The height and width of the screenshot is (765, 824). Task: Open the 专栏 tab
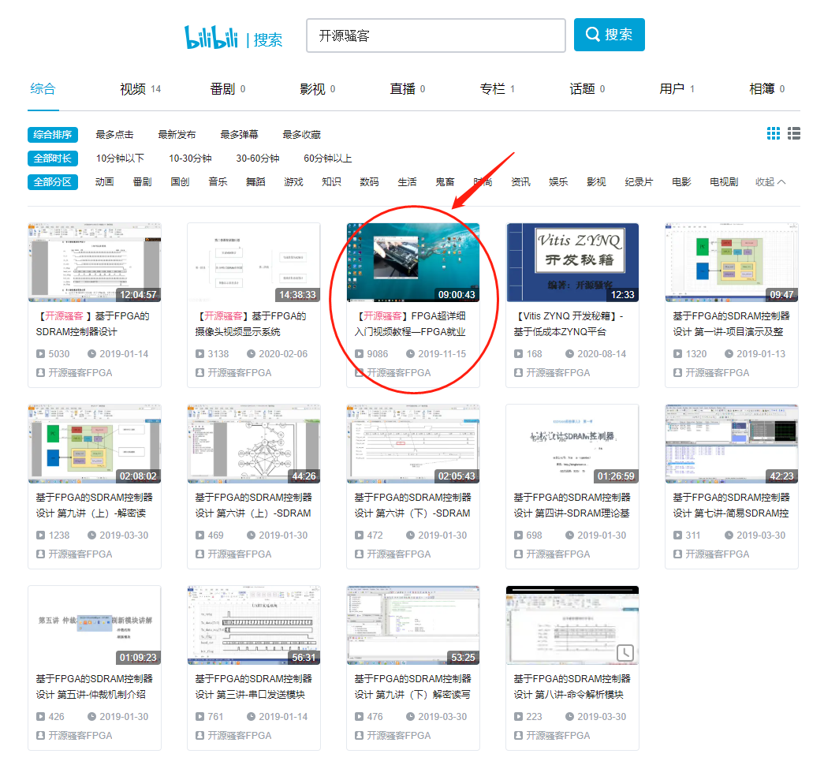(x=497, y=89)
